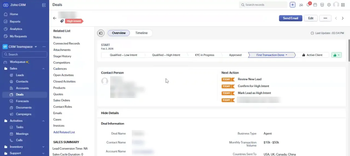Go to Contacts module

point(22,82)
